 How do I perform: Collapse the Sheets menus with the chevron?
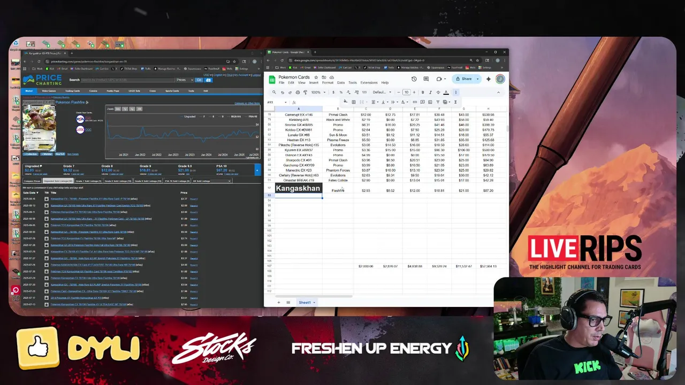[x=498, y=92]
